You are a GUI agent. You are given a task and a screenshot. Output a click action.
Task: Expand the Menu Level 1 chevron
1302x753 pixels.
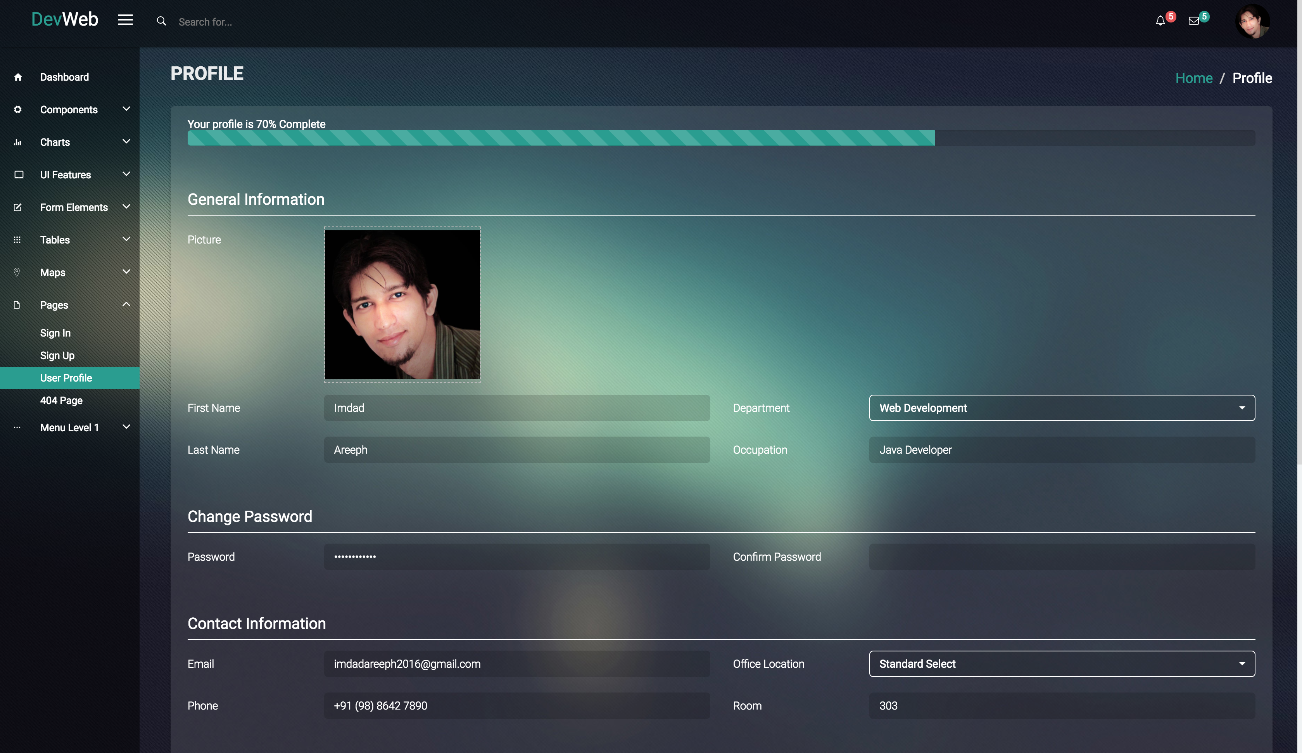coord(126,427)
